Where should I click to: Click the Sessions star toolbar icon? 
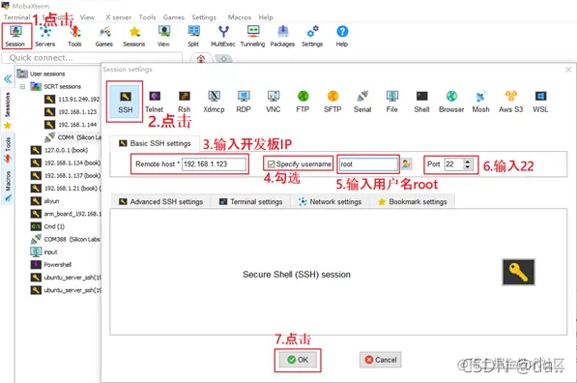(x=134, y=36)
